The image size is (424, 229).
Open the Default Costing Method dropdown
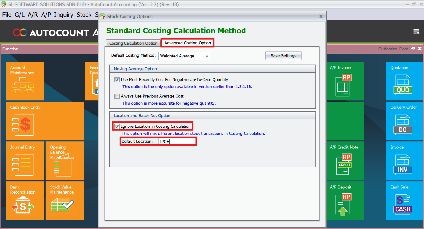(206, 56)
